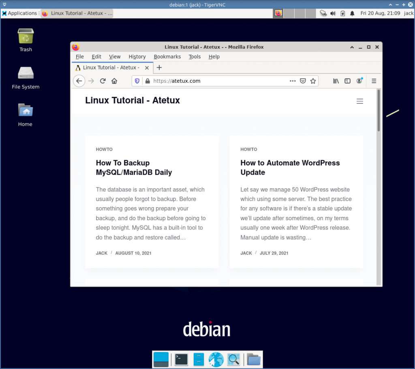
Task: Bookmark this page with the star icon
Action: pos(313,81)
